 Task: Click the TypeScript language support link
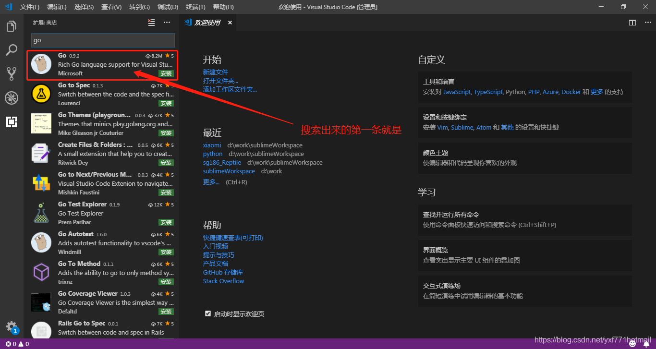click(x=488, y=92)
